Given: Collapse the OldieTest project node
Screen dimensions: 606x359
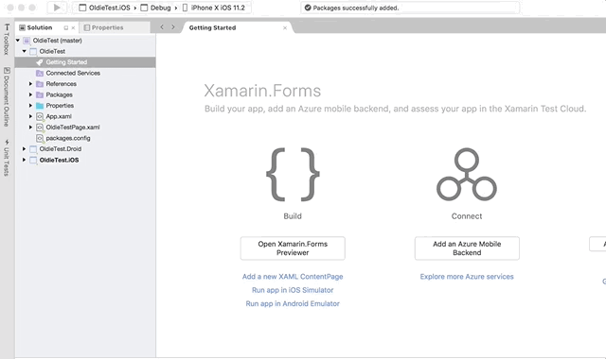Looking at the screenshot, I should pyautogui.click(x=24, y=51).
